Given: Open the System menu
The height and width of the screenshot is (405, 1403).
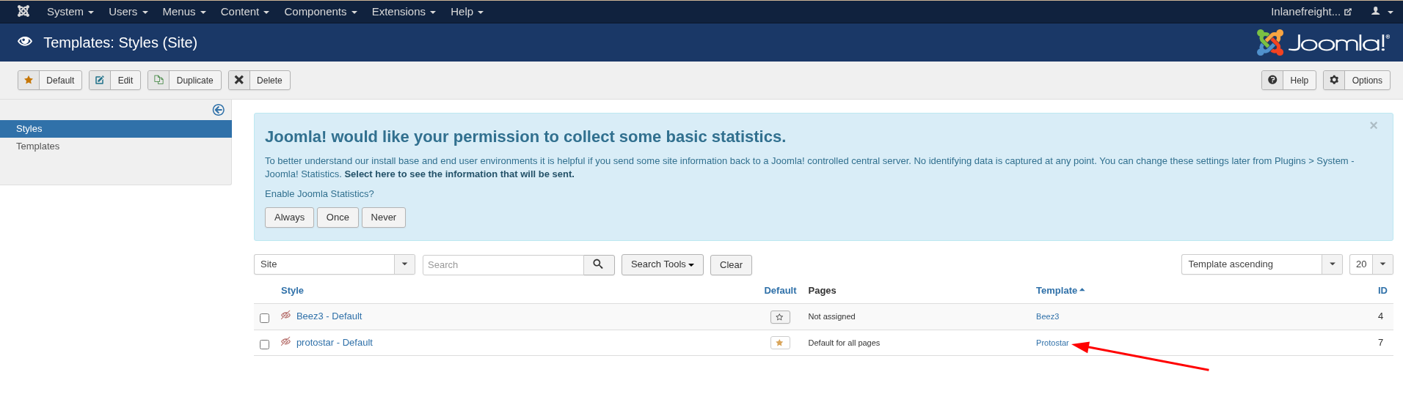Looking at the screenshot, I should [x=70, y=12].
